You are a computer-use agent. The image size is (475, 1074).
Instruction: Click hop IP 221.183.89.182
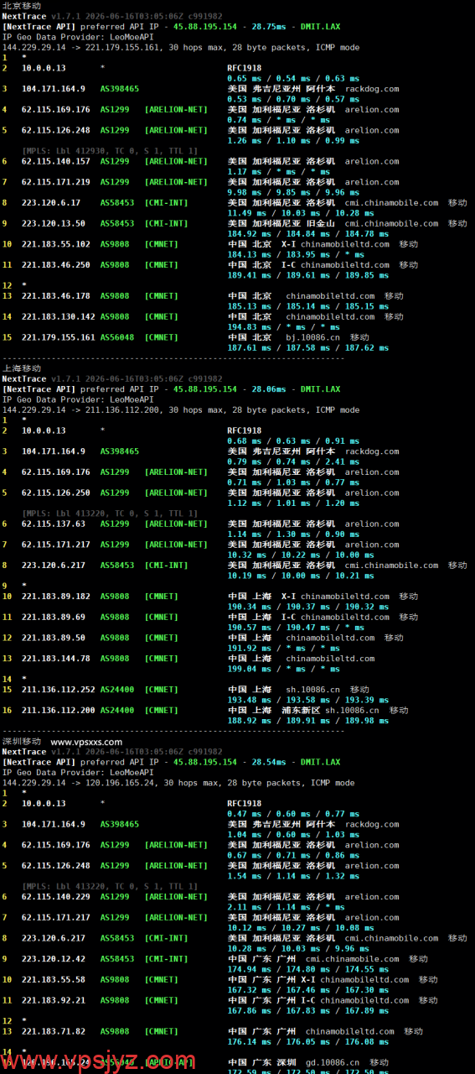click(55, 597)
